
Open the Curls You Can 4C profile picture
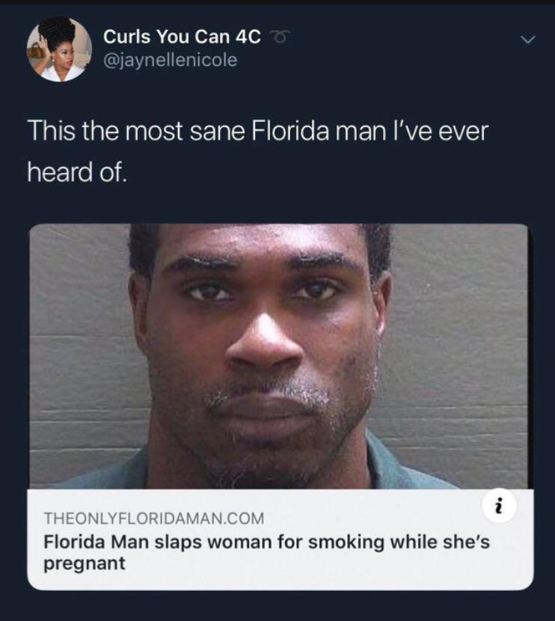pyautogui.click(x=59, y=49)
